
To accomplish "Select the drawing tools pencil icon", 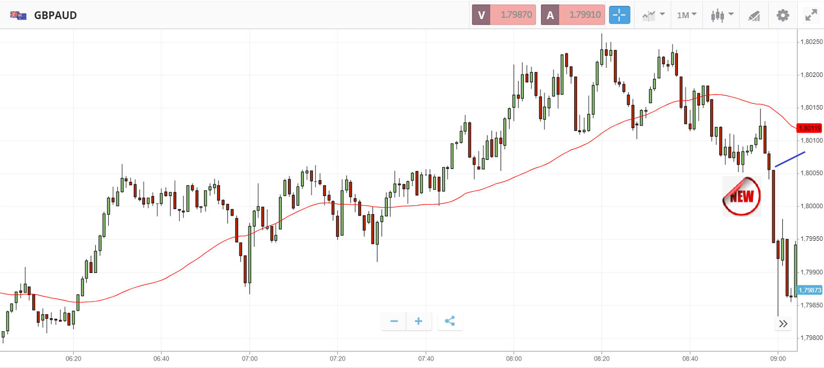I will pyautogui.click(x=754, y=16).
